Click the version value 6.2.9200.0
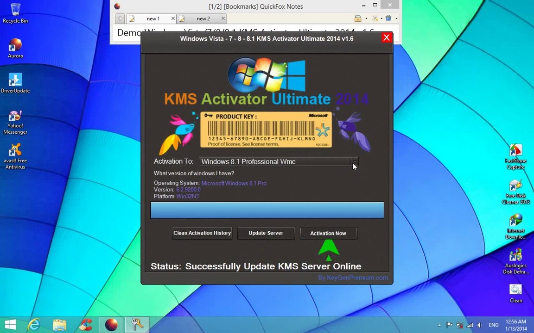Screen dimensions: 534x333 188,190
